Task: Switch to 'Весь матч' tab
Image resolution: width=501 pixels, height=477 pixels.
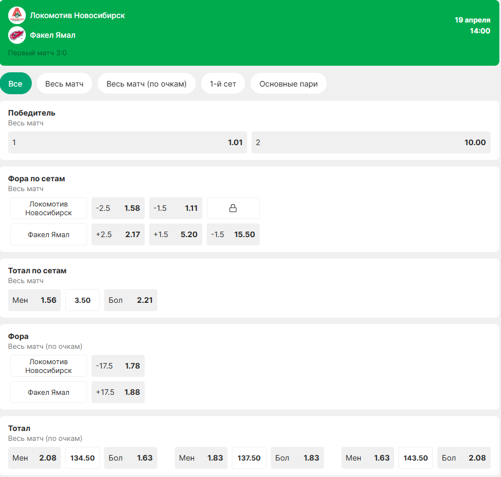Action: pyautogui.click(x=64, y=84)
